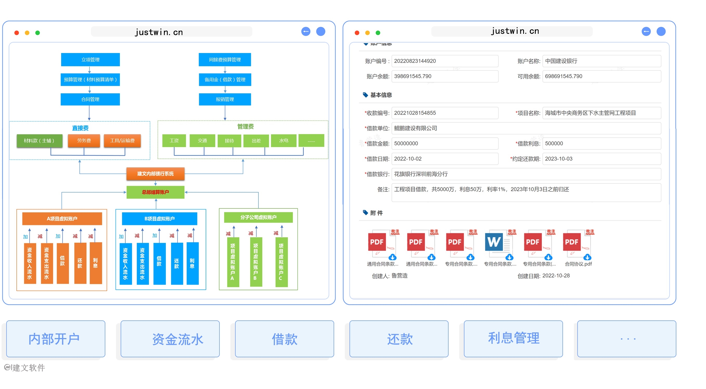Click the 项目虚拟账户C column
This screenshot has height=389, width=706.
pyautogui.click(x=281, y=262)
